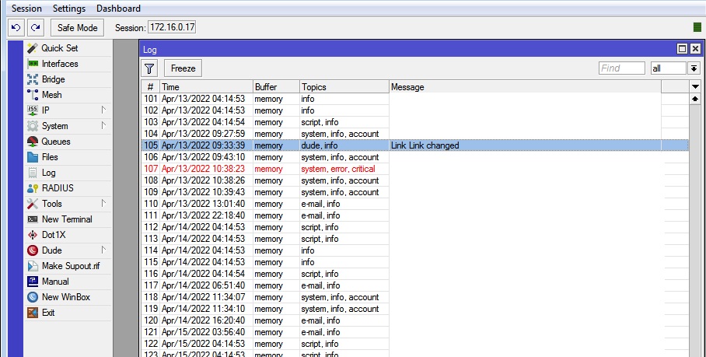Screen dimensions: 706x357
Task: Sort by the Message column header
Action: click(526, 87)
